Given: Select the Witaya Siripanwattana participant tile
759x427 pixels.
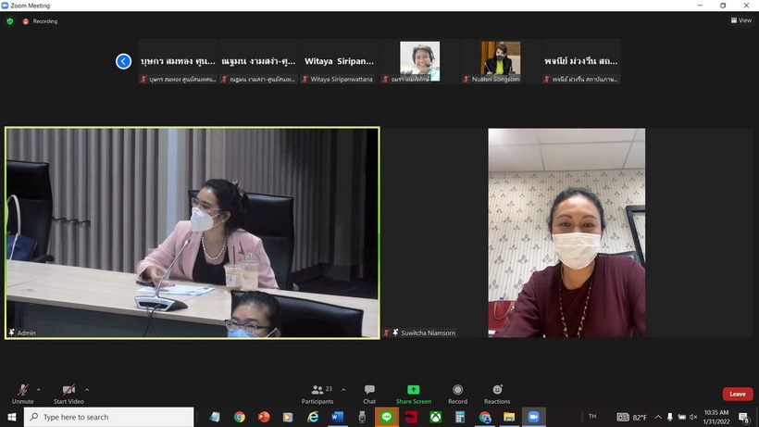Looking at the screenshot, I should pyautogui.click(x=340, y=61).
